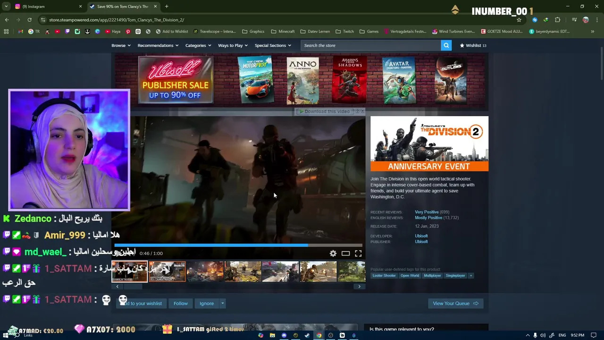The height and width of the screenshot is (340, 604).
Task: Show more bookmarks with the double chevron
Action: tap(593, 32)
